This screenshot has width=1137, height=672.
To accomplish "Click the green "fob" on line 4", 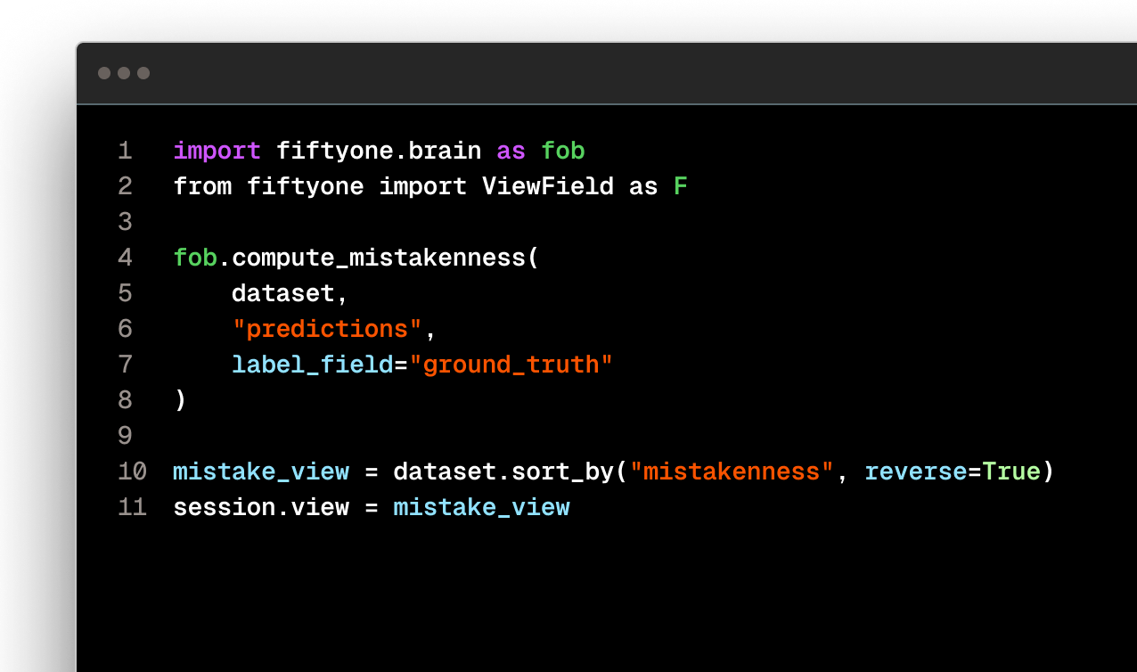I will (195, 258).
